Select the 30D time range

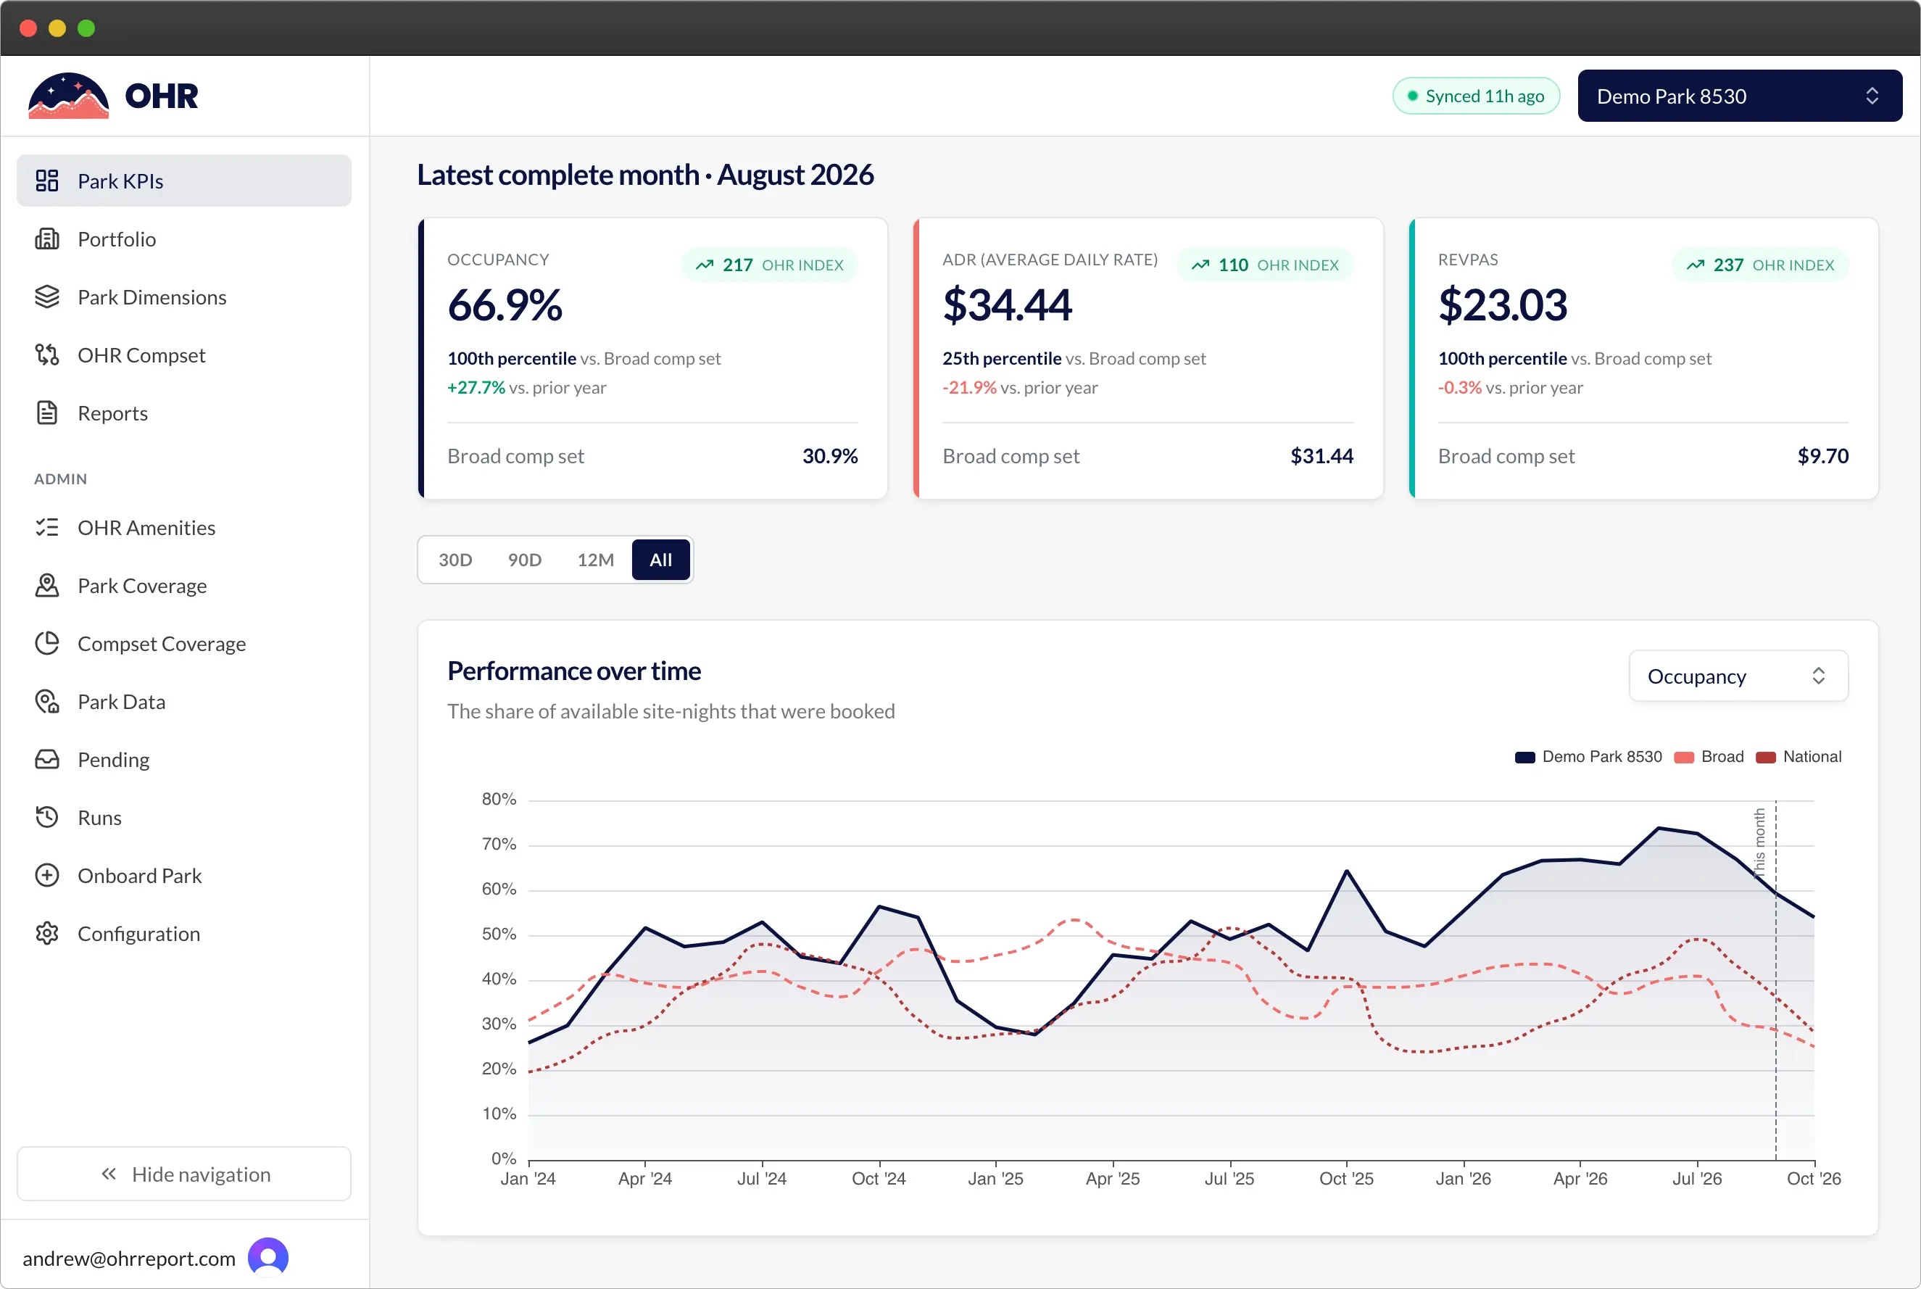pyautogui.click(x=455, y=560)
